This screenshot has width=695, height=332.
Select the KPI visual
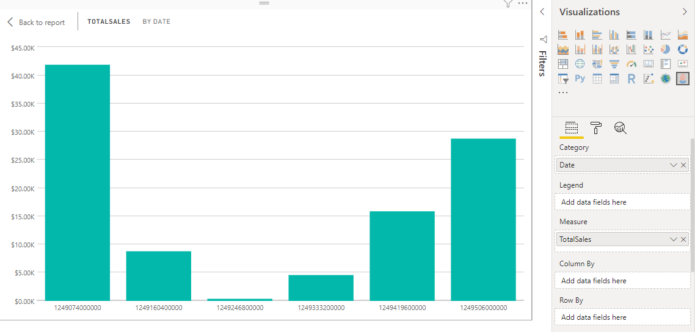683,64
